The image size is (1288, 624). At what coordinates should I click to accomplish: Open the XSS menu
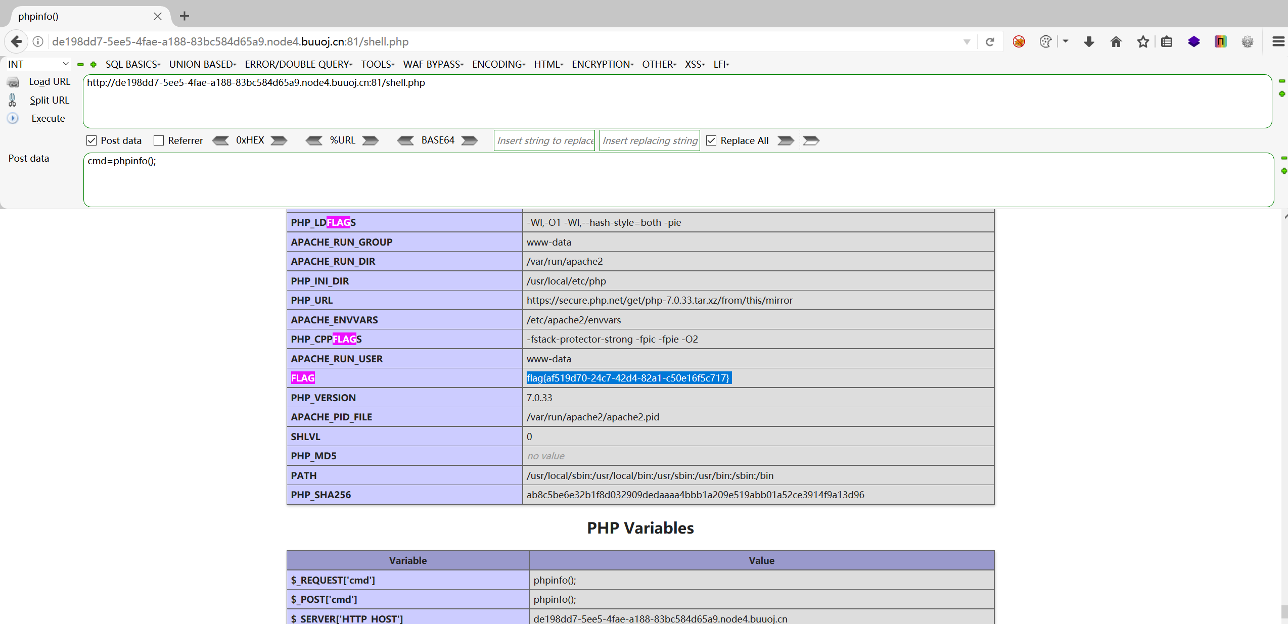(x=695, y=64)
